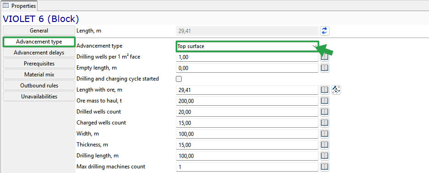Open book icon for Drilling length row
The image size is (429, 173).
point(325,156)
